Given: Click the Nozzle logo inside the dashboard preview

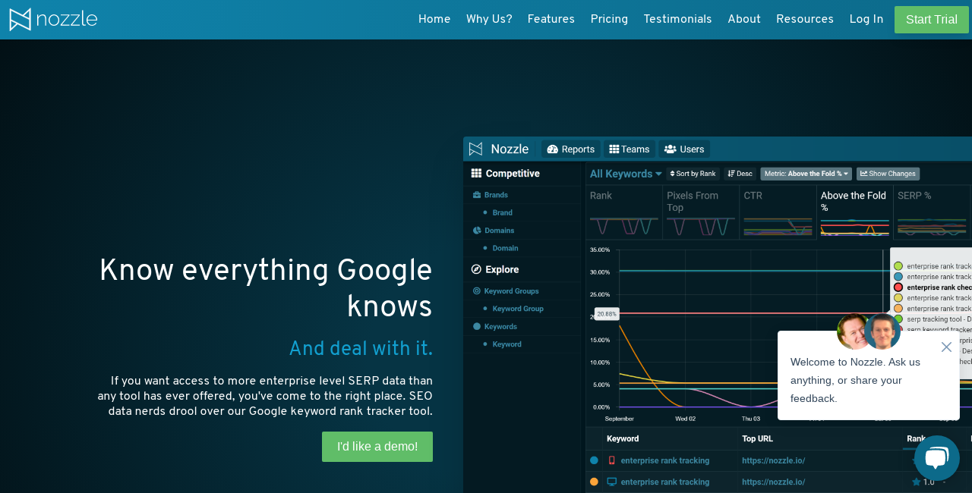Looking at the screenshot, I should coord(498,149).
